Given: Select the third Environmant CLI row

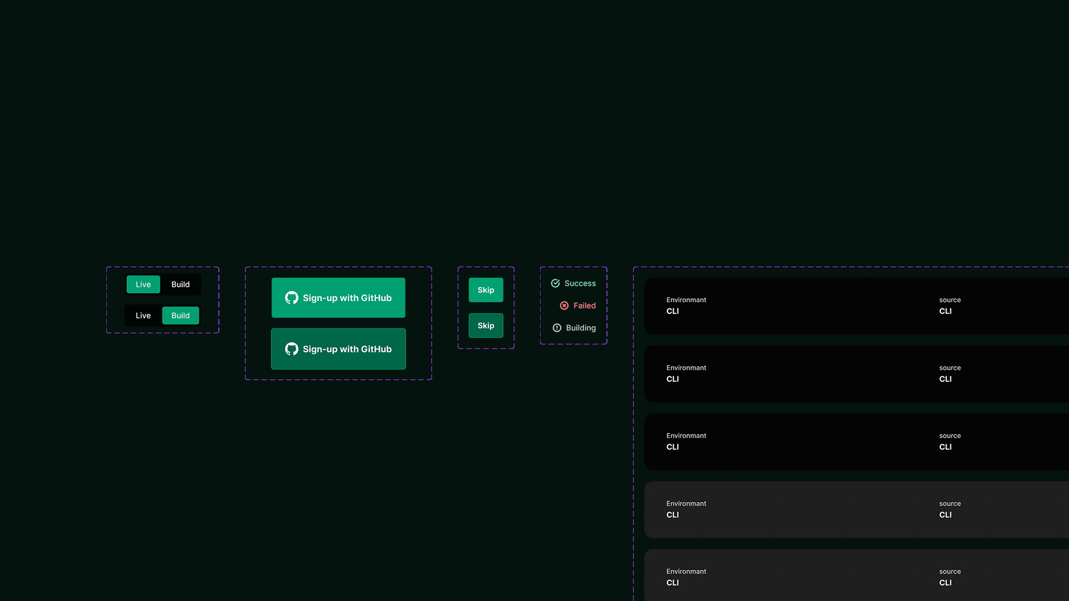Looking at the screenshot, I should (686, 441).
